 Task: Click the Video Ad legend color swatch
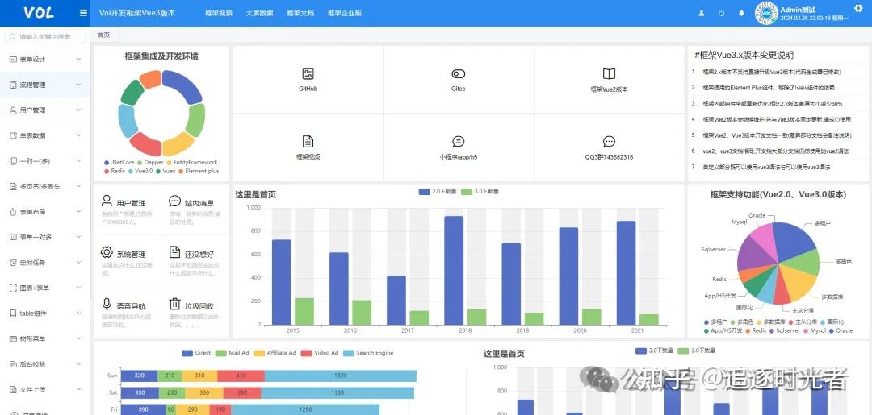click(307, 353)
